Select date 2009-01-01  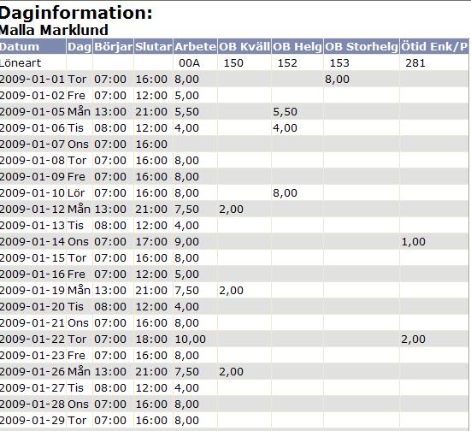[x=32, y=79]
